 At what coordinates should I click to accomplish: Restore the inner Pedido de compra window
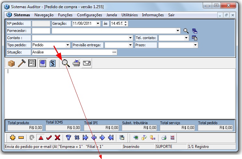226,15
